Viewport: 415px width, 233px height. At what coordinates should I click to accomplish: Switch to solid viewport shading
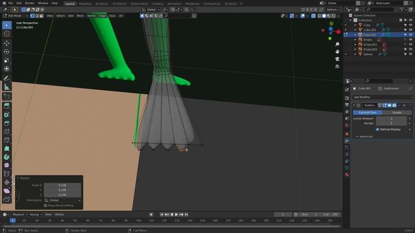pyautogui.click(x=324, y=16)
